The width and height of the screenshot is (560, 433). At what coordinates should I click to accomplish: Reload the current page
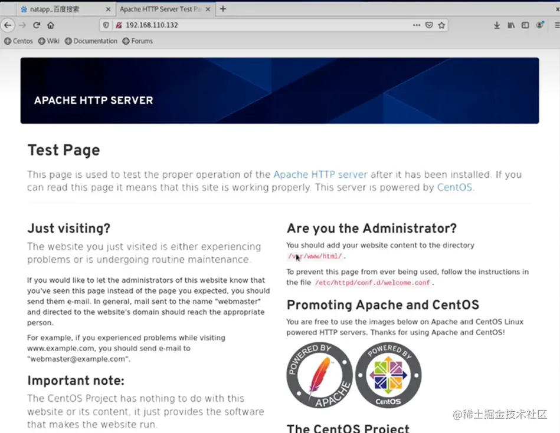[37, 25]
